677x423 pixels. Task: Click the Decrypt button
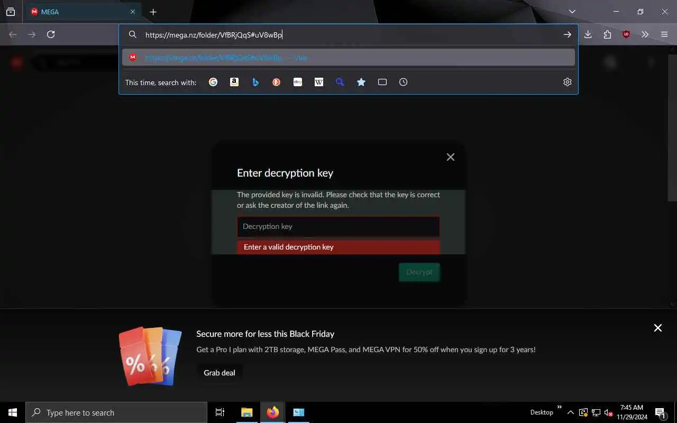[x=419, y=272]
